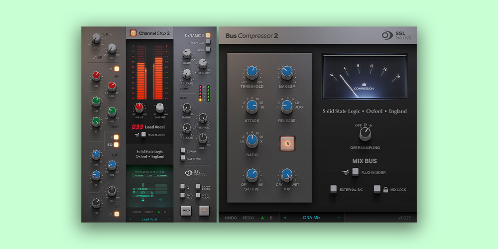The width and height of the screenshot is (498, 249).
Task: Toggle Channel Strip PLUG-IN MIXER switch
Action: coord(143,134)
